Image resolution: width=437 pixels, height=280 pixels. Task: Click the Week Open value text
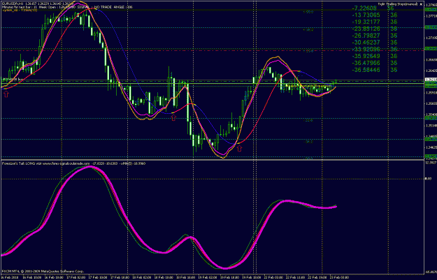click(57, 7)
